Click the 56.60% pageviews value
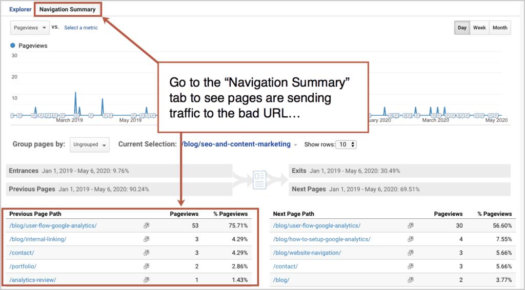Viewport: 525px width, 290px height. click(502, 226)
